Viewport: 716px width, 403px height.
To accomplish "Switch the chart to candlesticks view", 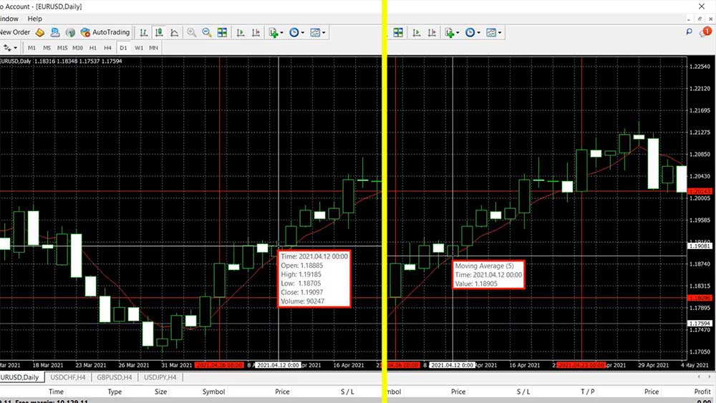I will tap(159, 32).
